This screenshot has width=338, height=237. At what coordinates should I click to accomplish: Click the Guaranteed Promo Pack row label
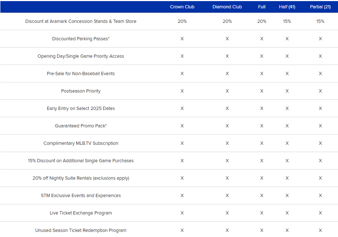coord(81,126)
